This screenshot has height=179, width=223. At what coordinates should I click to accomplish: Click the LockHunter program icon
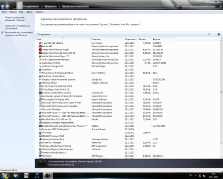coord(40,96)
